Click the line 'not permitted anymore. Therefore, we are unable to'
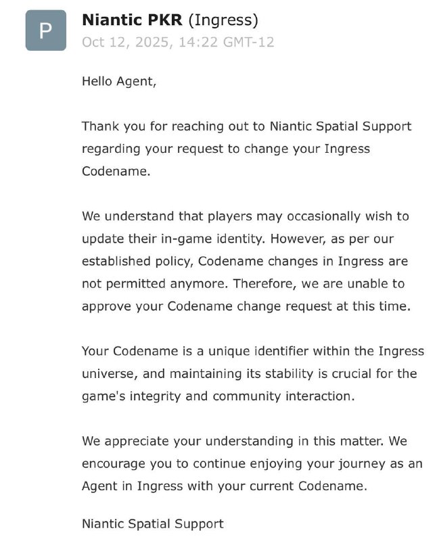This screenshot has width=437, height=541. [x=244, y=283]
